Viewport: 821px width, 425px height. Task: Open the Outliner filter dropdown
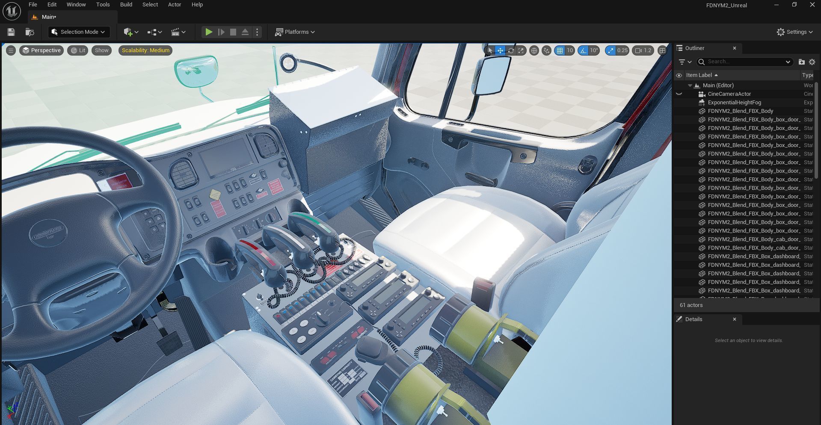pyautogui.click(x=685, y=62)
